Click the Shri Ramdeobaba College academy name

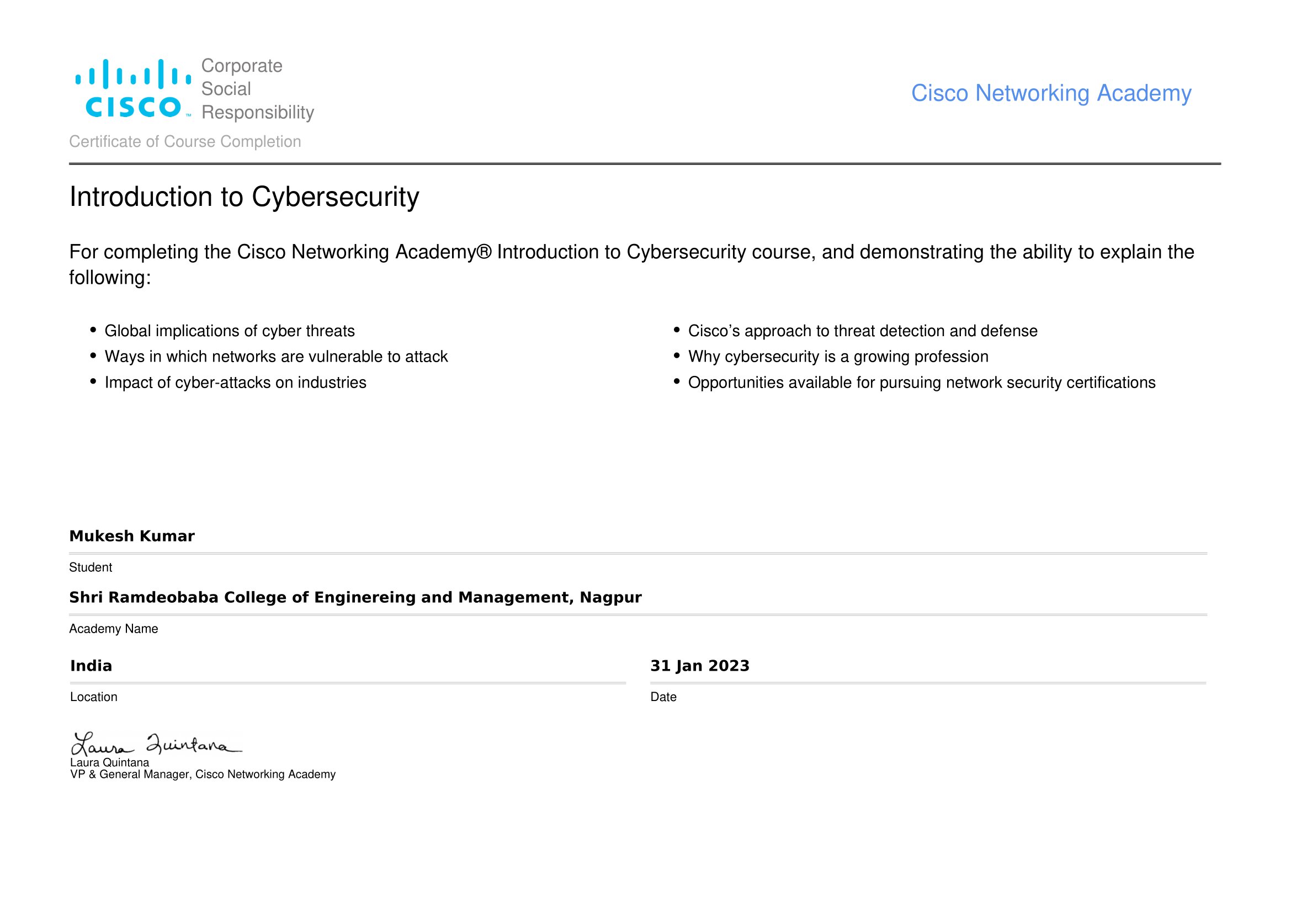coord(355,598)
